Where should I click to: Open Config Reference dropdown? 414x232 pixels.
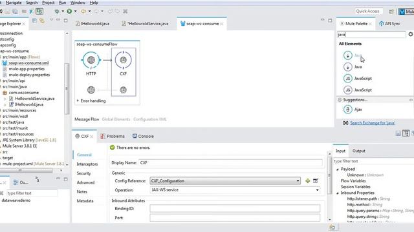tap(225, 181)
